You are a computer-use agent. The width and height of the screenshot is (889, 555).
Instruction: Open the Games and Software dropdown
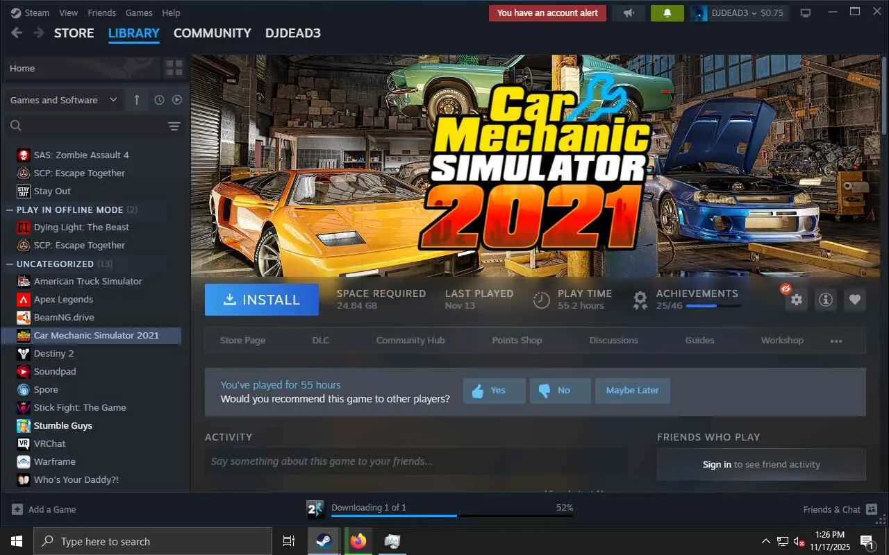click(x=64, y=100)
